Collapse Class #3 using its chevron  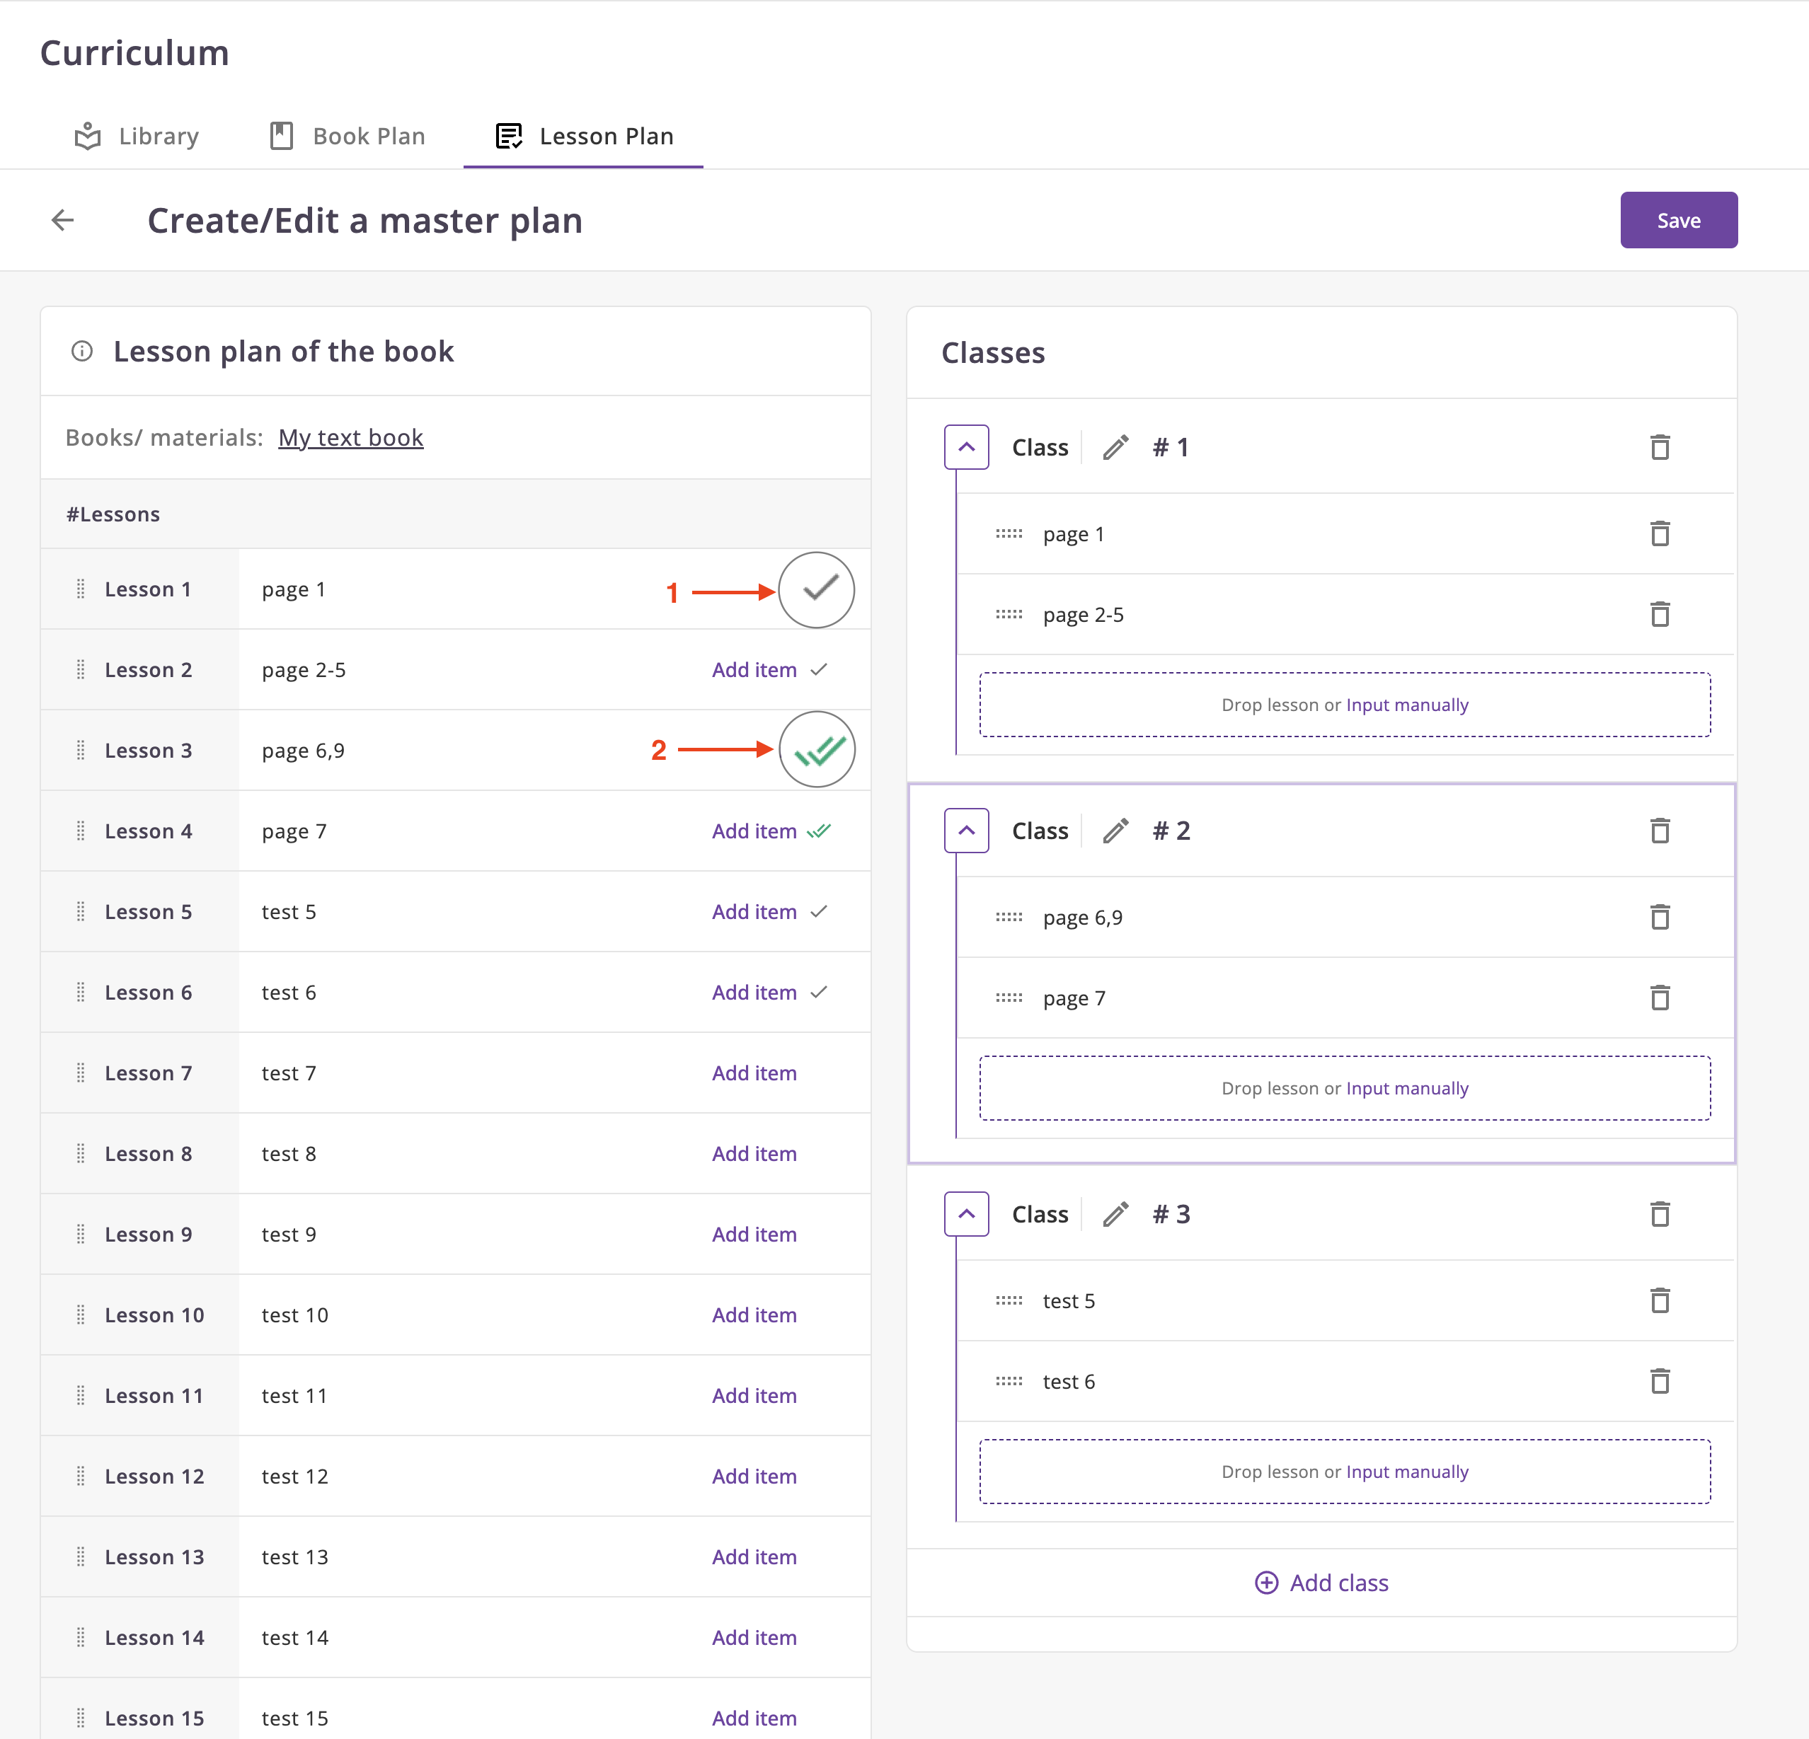[x=966, y=1214]
